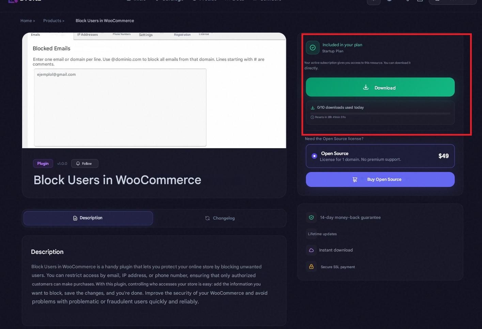Click the shield icon next to money-back guarantee

click(311, 218)
